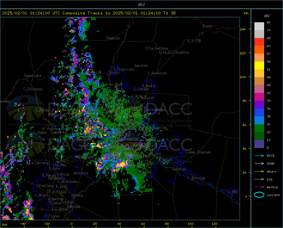
Task: Click the Composite Tracks timestamp header text
Action: coord(89,13)
